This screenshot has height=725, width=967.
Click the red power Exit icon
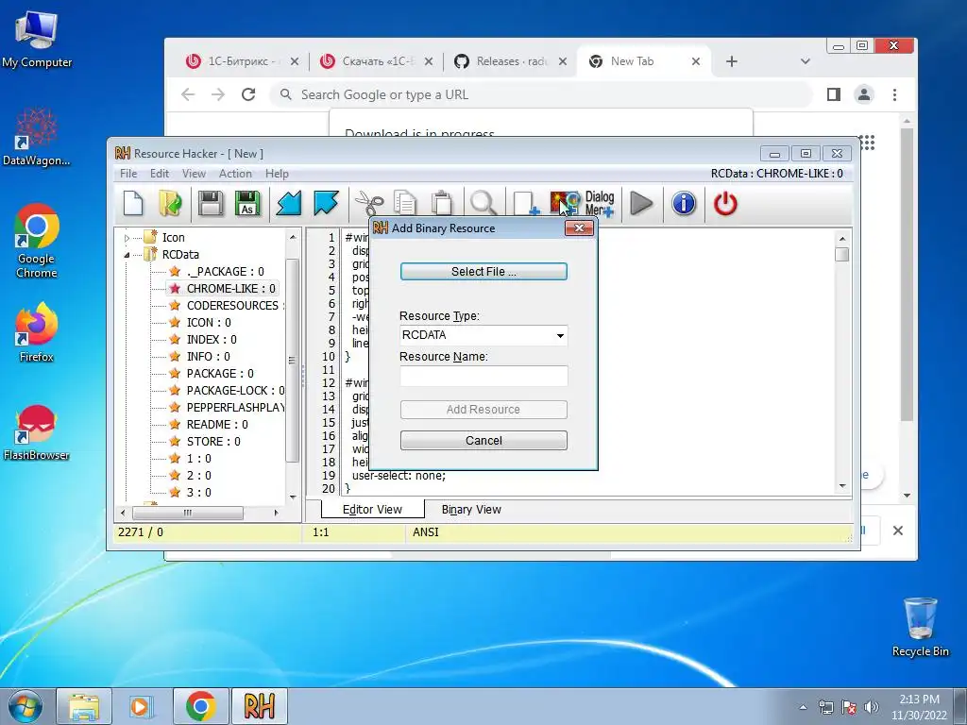[725, 204]
